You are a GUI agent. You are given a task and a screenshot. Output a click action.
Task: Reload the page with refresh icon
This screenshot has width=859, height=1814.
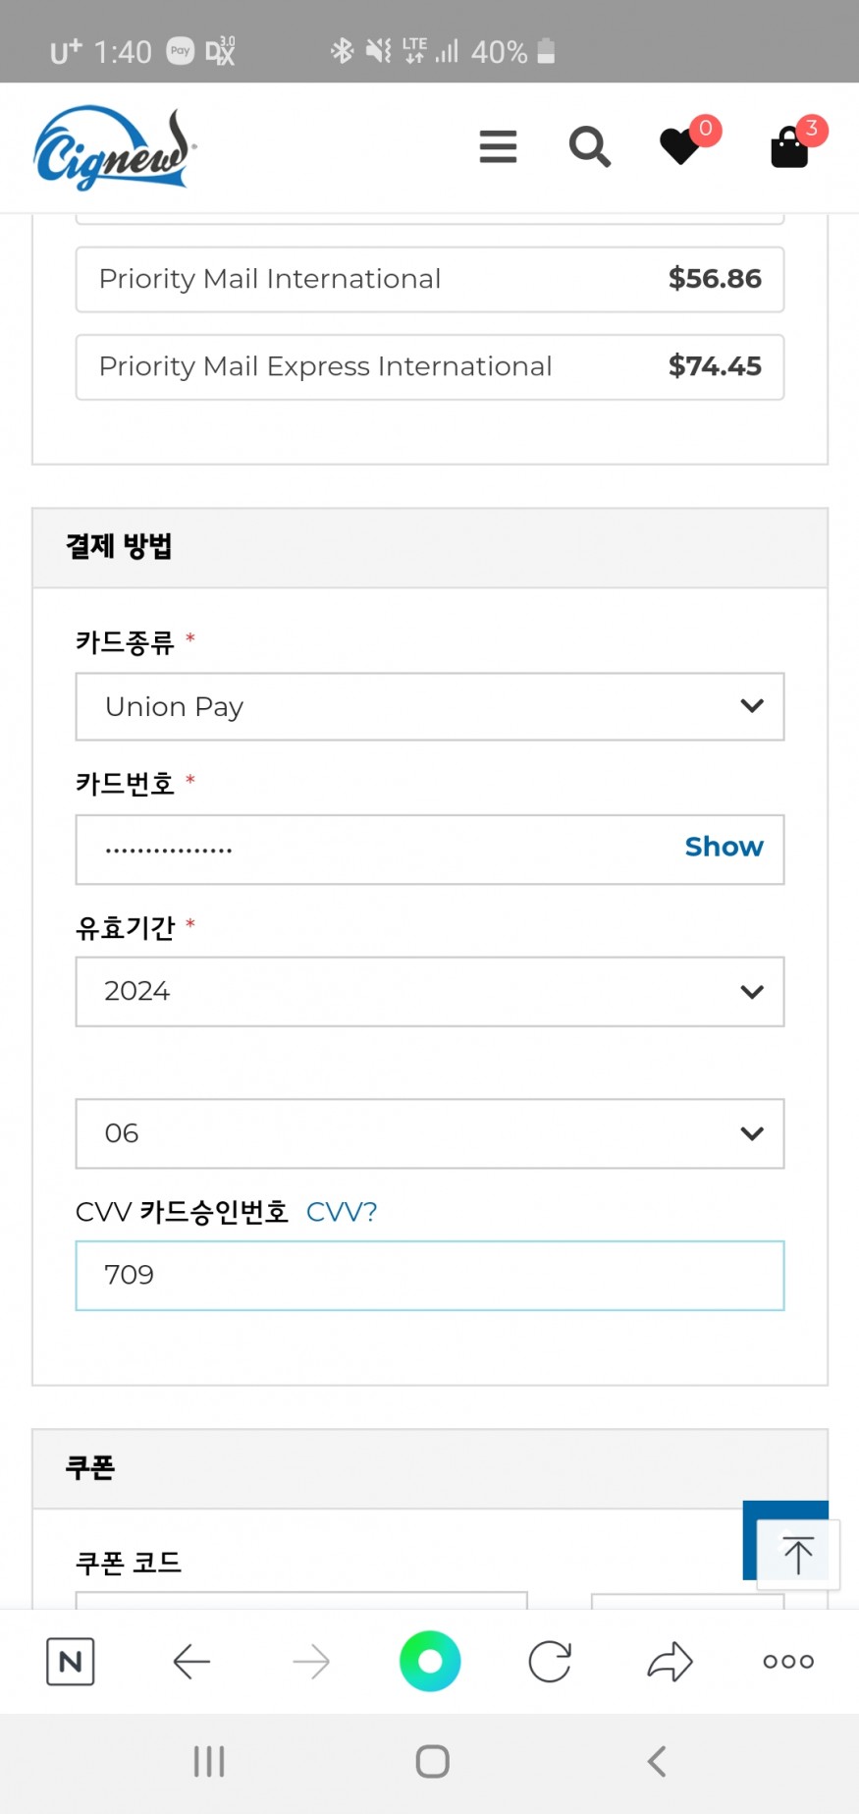tap(550, 1662)
